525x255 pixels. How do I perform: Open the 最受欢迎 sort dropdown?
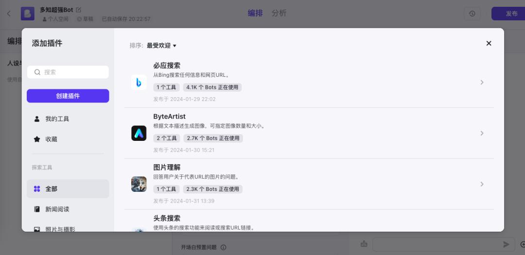pyautogui.click(x=161, y=46)
